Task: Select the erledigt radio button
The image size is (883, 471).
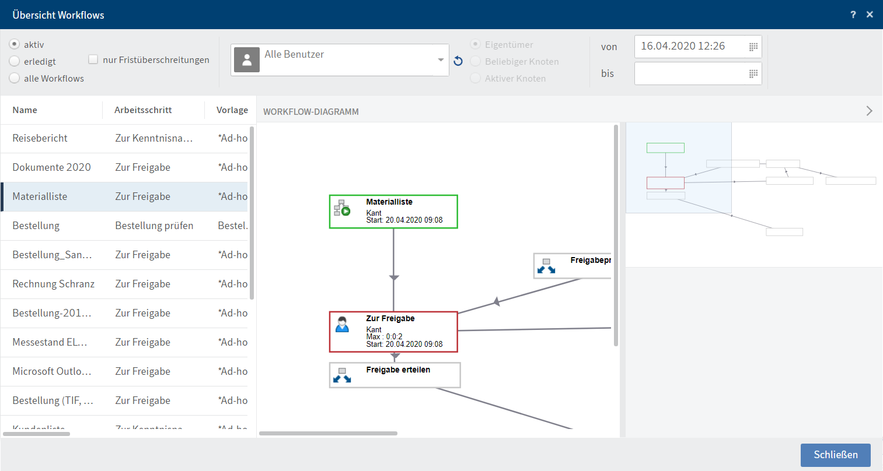Action: coord(15,61)
